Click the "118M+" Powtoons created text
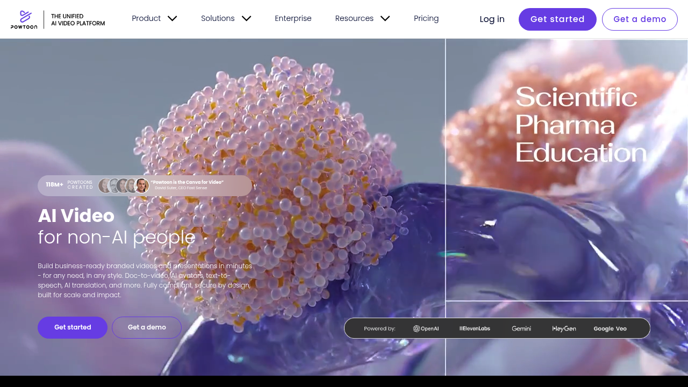This screenshot has height=387, width=688. point(69,185)
